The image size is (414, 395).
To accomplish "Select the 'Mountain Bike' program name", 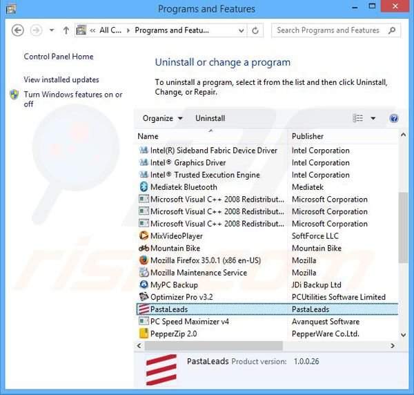I will (175, 248).
